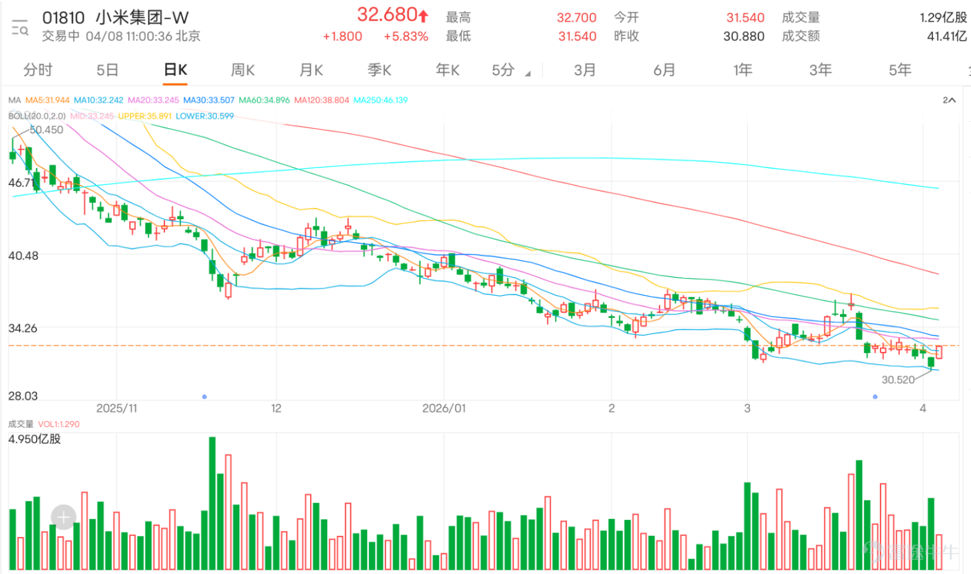This screenshot has width=971, height=574.
Task: Click the 30.520 low price annotation
Action: click(898, 380)
